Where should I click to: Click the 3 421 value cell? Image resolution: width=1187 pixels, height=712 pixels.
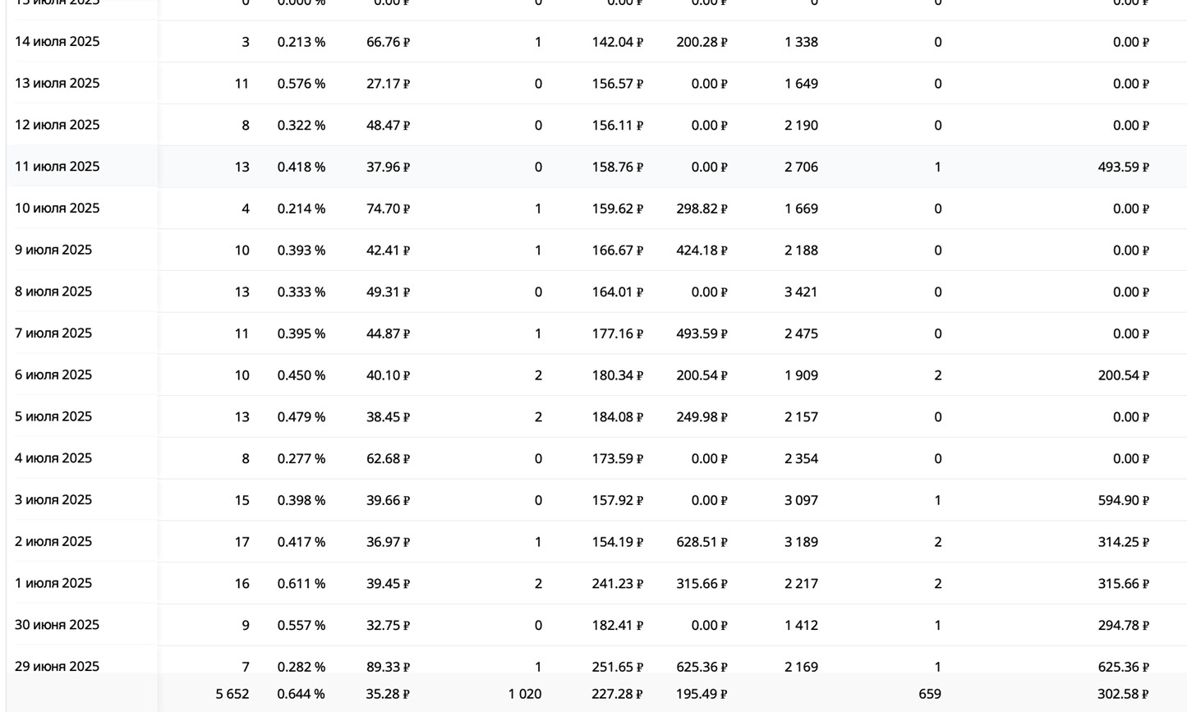[x=801, y=292]
